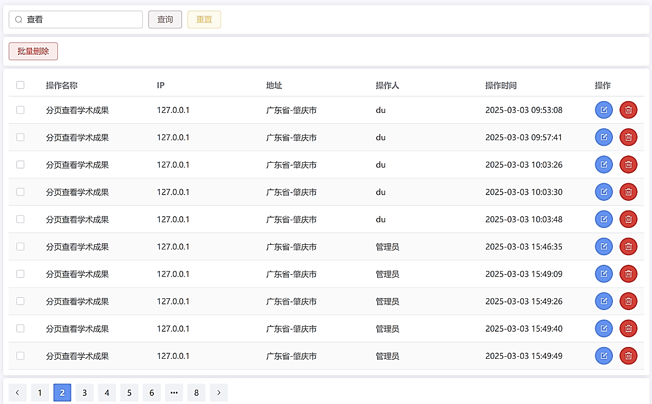Click the 重置 reset button
This screenshot has height=404, width=652.
point(204,20)
